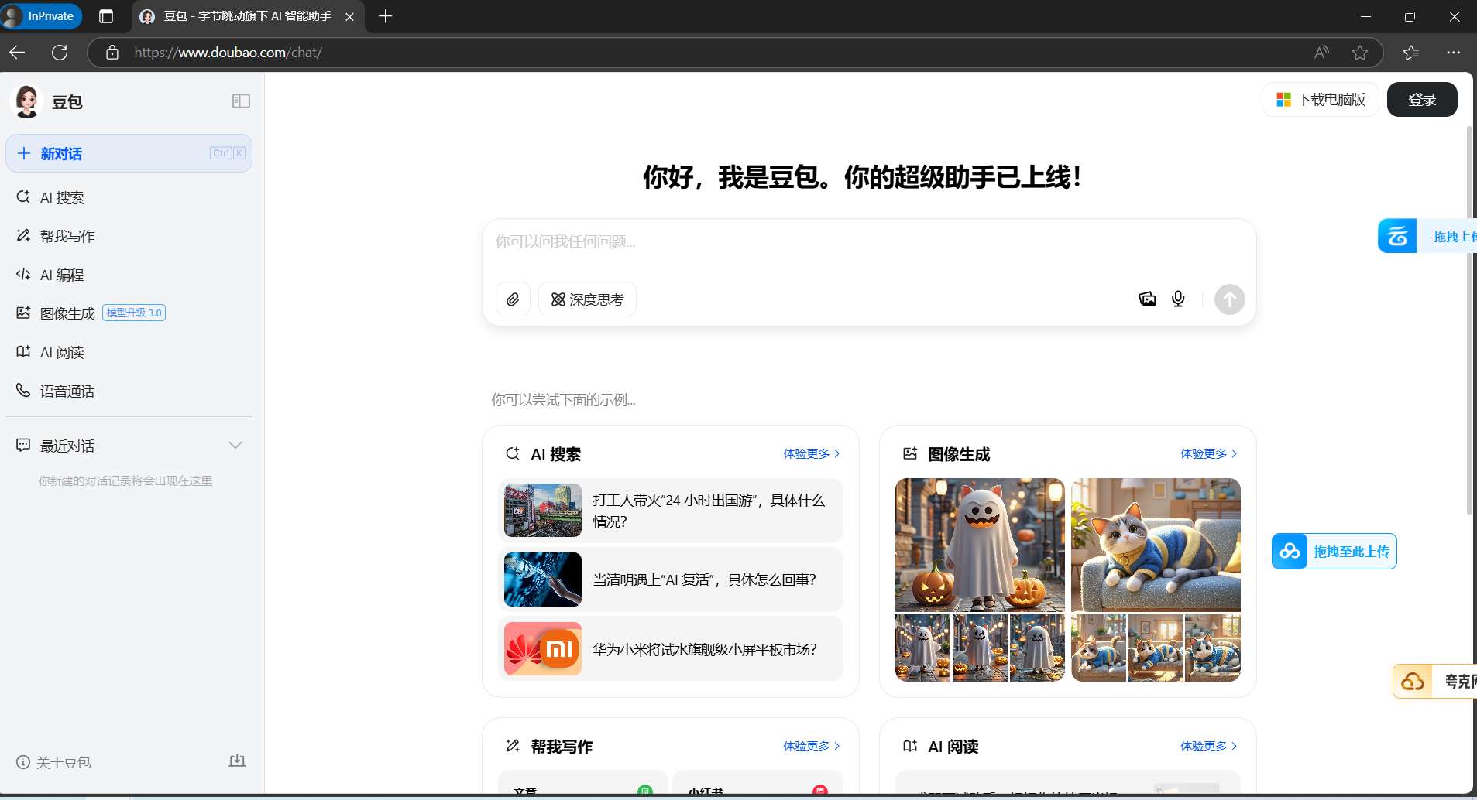Click the tab actions menu icon

pyautogui.click(x=106, y=16)
